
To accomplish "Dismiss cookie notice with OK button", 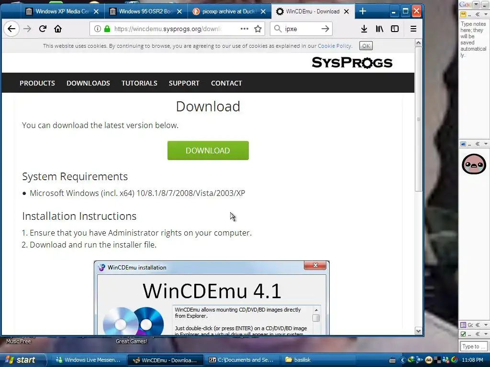I will point(366,46).
